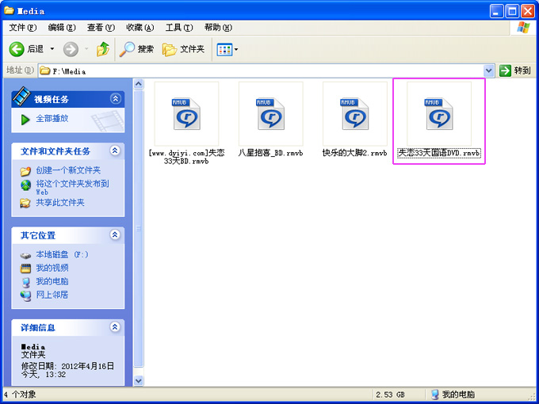
Task: Go up one folder level icon
Action: coord(103,49)
